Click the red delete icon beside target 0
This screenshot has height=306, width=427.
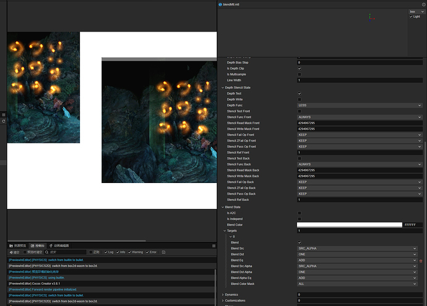(421, 261)
